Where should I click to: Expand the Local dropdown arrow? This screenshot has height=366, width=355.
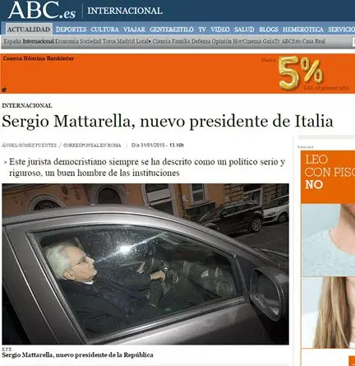(150, 42)
